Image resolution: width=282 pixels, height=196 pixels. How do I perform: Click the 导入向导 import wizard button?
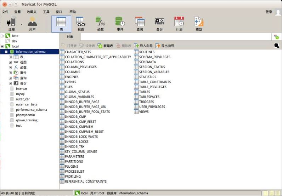(x=143, y=46)
